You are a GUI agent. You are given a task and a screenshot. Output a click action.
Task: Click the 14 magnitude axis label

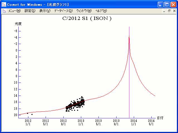[16, 96]
